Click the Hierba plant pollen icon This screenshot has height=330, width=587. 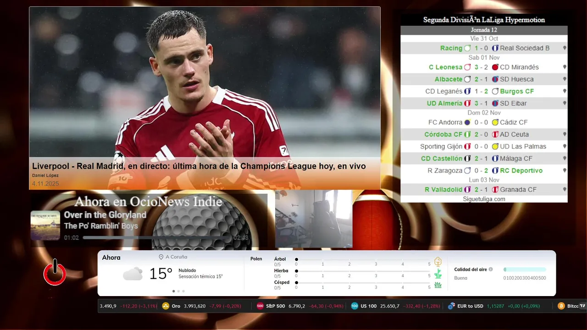tap(438, 274)
